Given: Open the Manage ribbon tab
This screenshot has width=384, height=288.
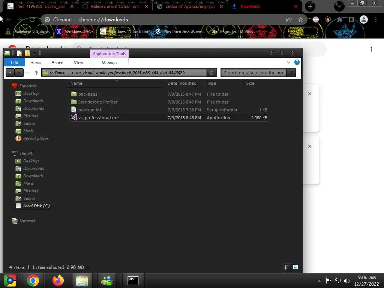Looking at the screenshot, I should point(109,63).
